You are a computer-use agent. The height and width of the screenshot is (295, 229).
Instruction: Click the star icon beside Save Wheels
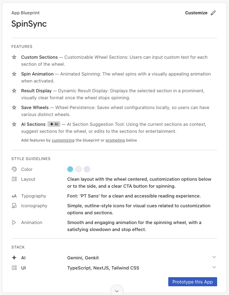pos(14,107)
